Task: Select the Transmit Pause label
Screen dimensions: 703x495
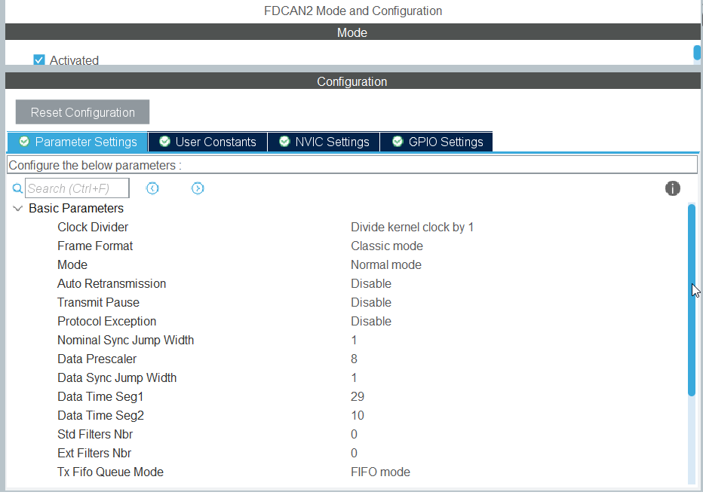Action: tap(98, 302)
